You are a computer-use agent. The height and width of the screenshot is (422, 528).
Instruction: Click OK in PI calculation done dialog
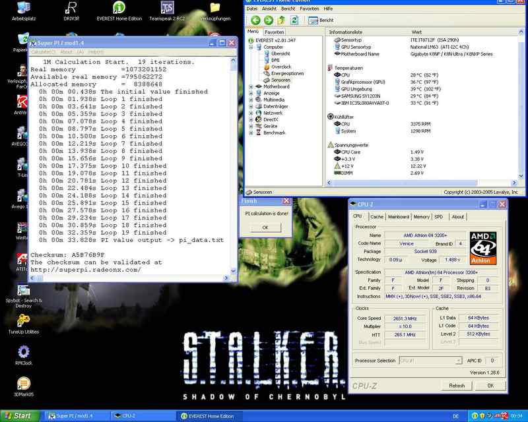pos(265,227)
